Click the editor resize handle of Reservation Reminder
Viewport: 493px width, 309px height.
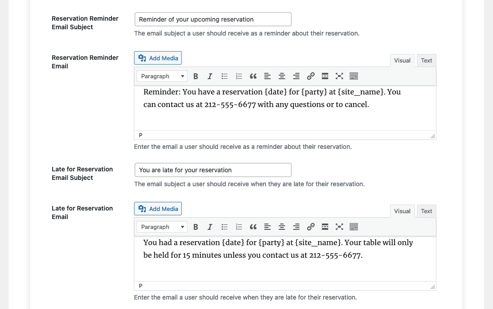click(432, 135)
